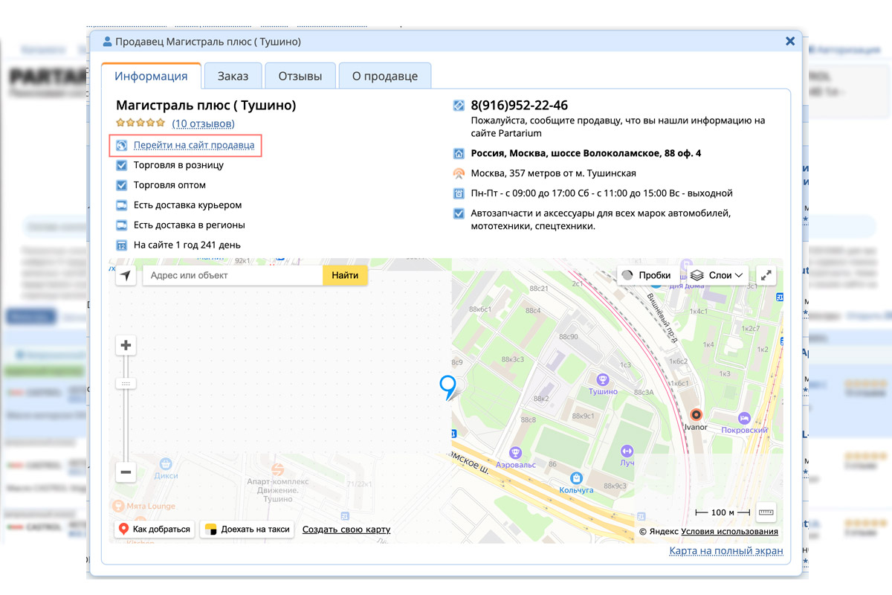This screenshot has width=892, height=595.
Task: Click the Кольчуга shop marker on map
Action: (x=575, y=478)
